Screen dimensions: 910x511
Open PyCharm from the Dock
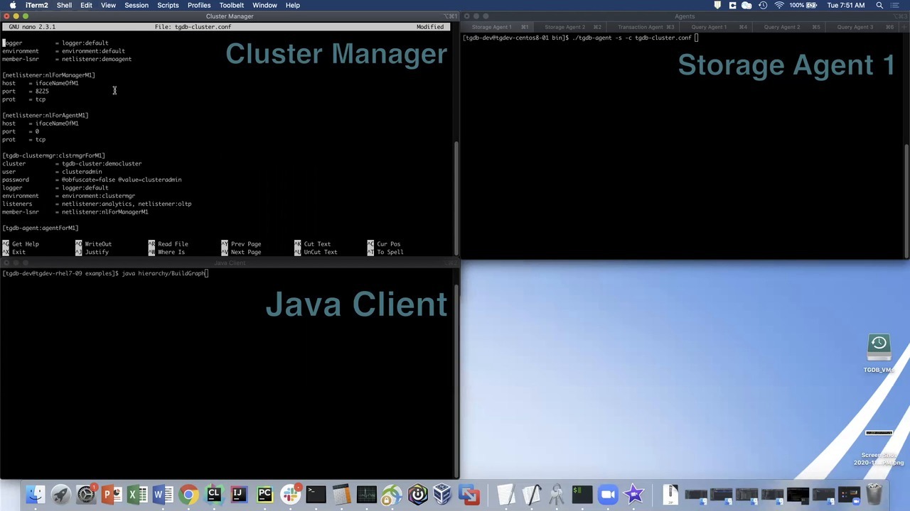[264, 494]
